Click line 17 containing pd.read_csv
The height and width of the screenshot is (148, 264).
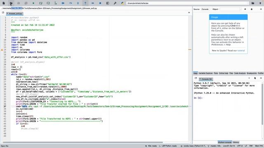click(x=41, y=57)
